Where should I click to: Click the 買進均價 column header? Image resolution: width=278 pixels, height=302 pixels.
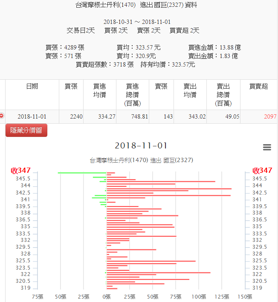99,90
